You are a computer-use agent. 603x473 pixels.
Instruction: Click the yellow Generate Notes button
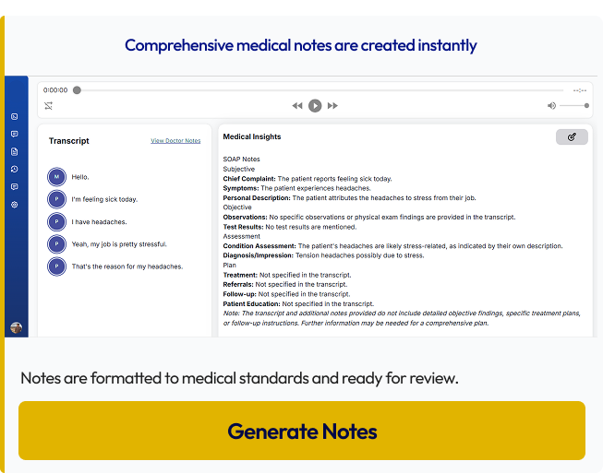[x=302, y=431]
